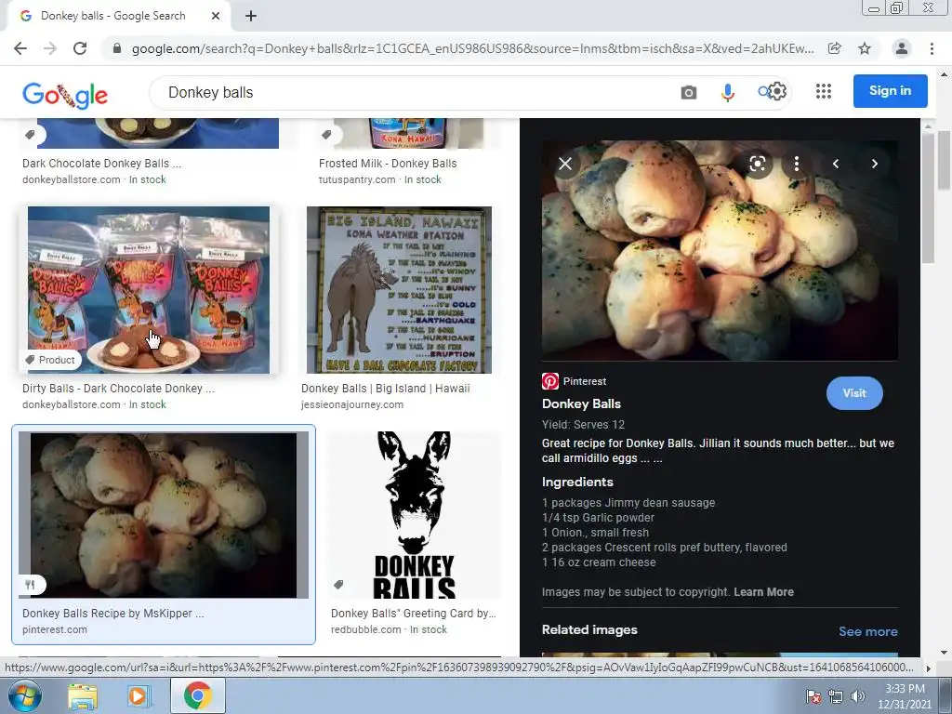
Task: Open the Donkey Balls preview title link
Action: 581,403
